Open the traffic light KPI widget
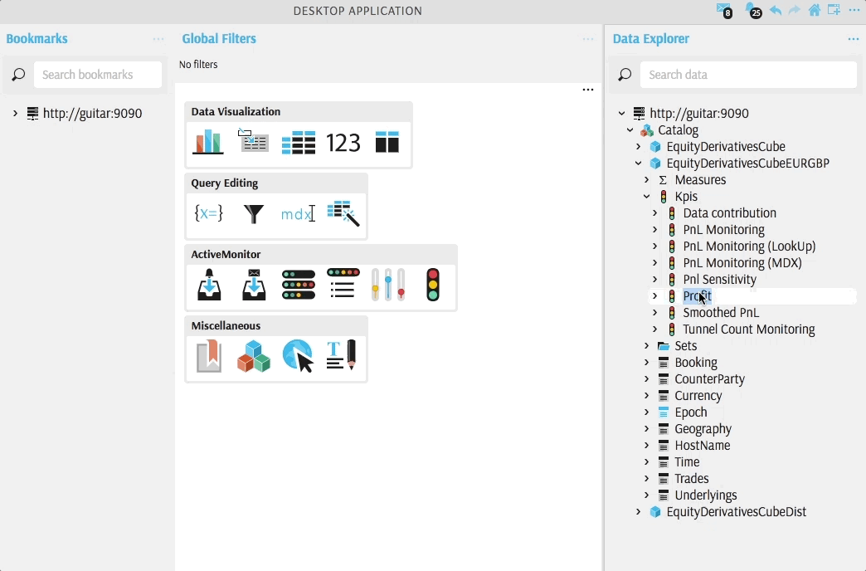The width and height of the screenshot is (866, 571). click(433, 285)
